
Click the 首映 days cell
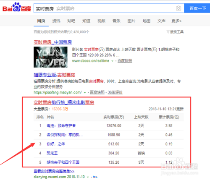[x=141, y=153]
